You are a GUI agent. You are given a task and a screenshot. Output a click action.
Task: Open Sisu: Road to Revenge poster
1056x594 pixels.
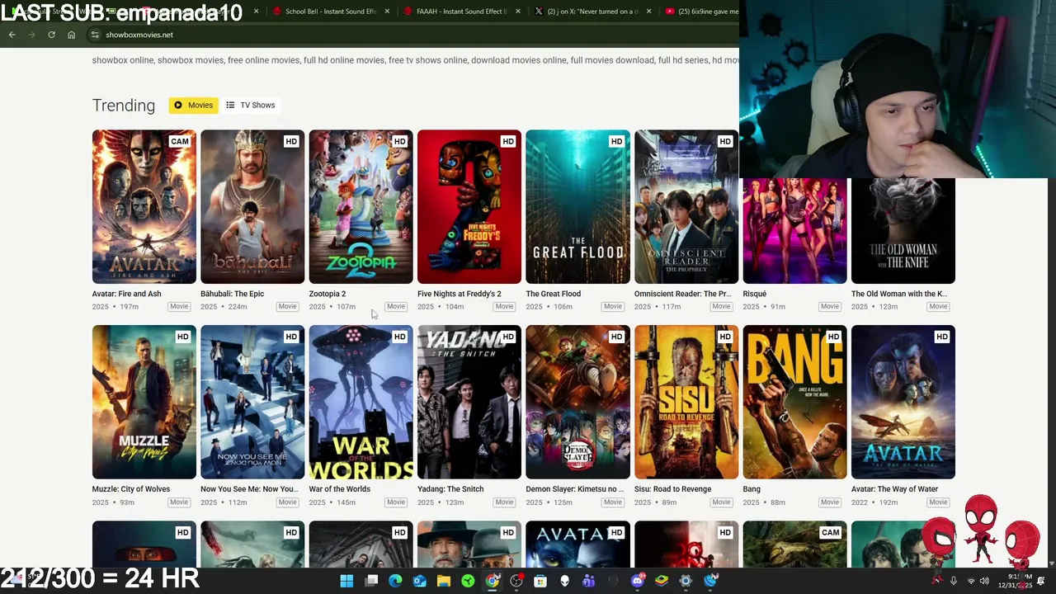pyautogui.click(x=686, y=402)
